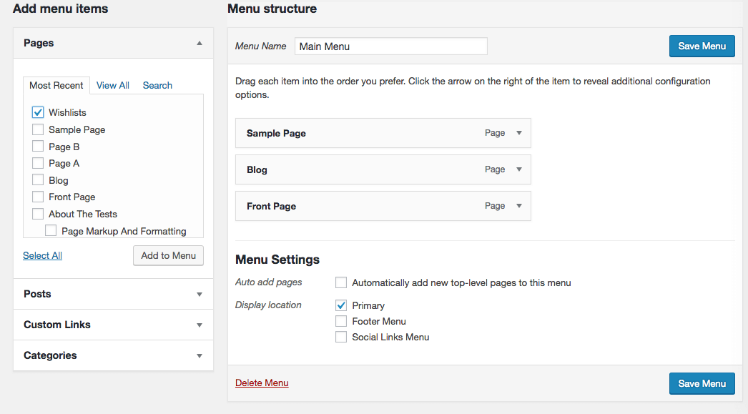The height and width of the screenshot is (414, 748).
Task: Enable automatically add new top-level pages
Action: tap(341, 282)
